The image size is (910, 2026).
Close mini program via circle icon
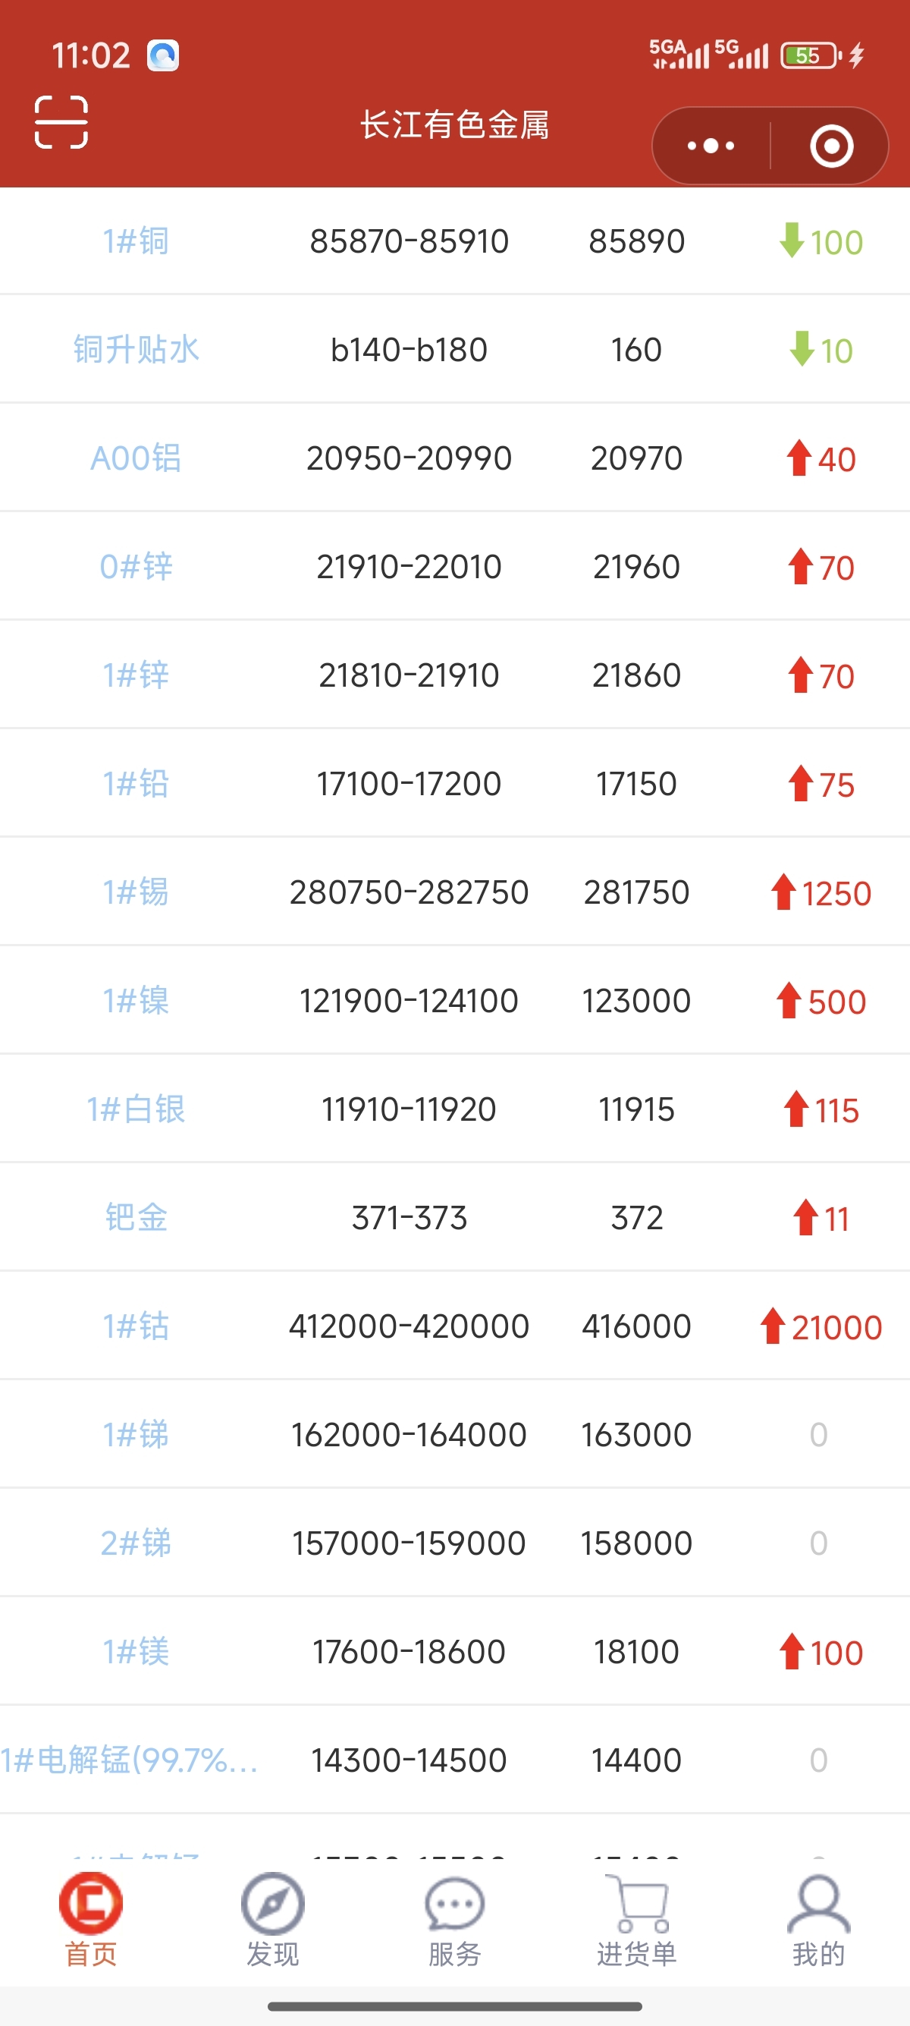[831, 146]
